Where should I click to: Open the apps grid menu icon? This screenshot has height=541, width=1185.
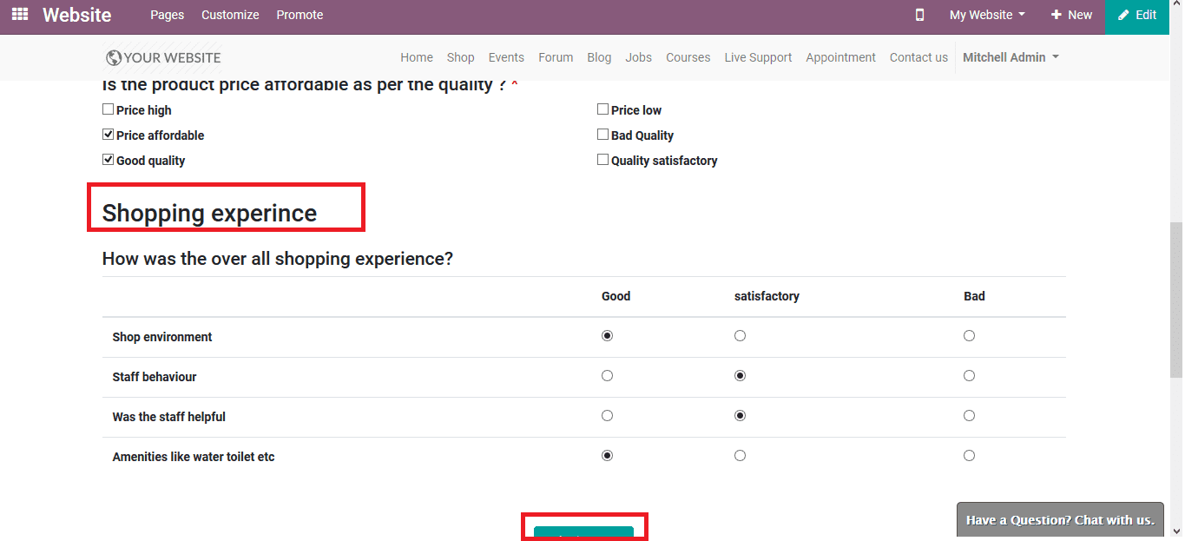pyautogui.click(x=19, y=15)
